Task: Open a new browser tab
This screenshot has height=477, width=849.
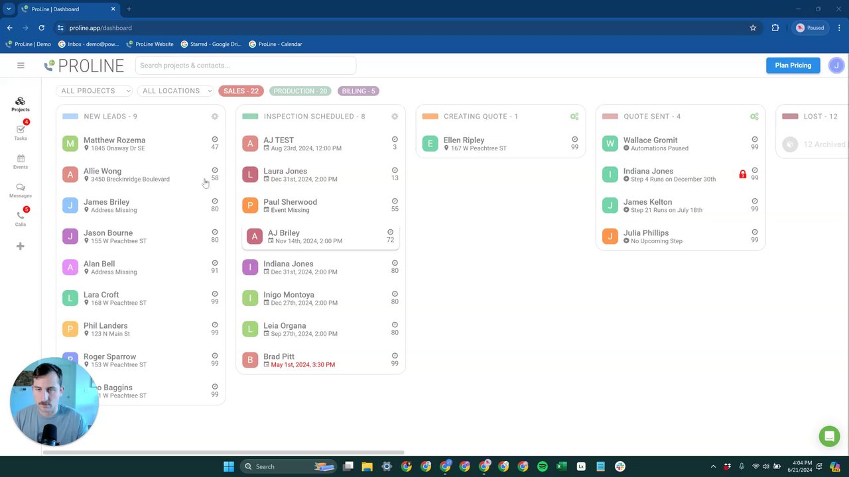Action: 129,9
